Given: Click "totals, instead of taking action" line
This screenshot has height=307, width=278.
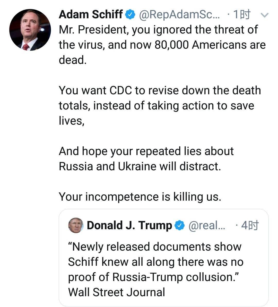Looking at the screenshot, I should (156, 106).
